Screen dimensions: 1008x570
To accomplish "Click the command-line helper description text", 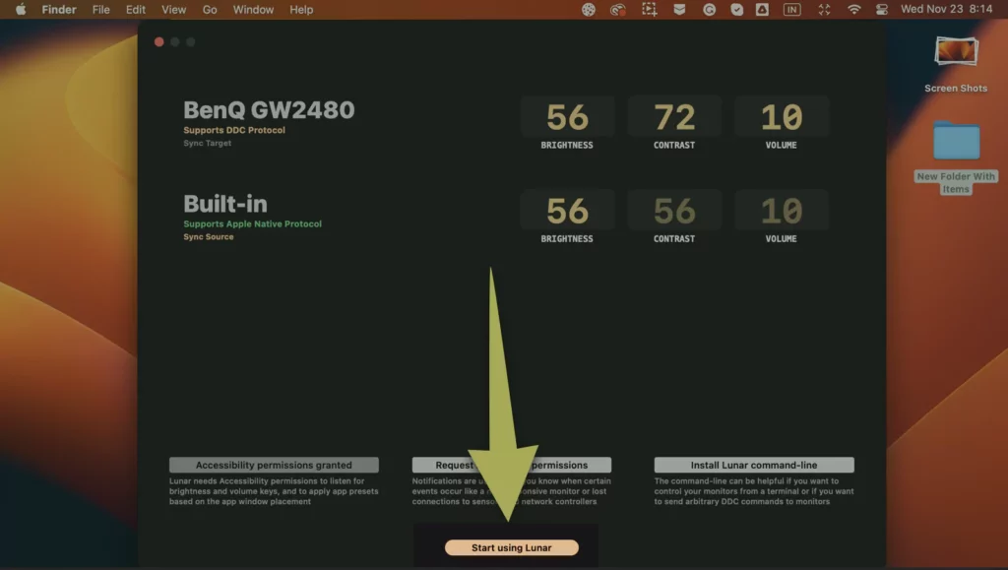I will coord(754,491).
